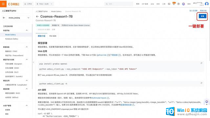Open the Designer item in sidebar
The image size is (210, 118).
tap(13, 64)
